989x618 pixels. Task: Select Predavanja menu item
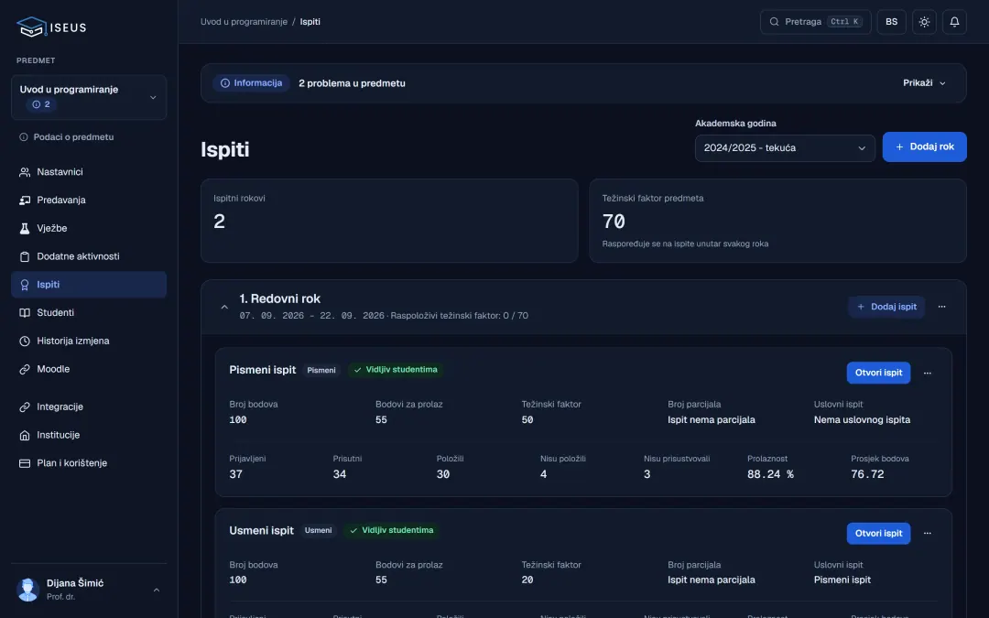[89, 200]
